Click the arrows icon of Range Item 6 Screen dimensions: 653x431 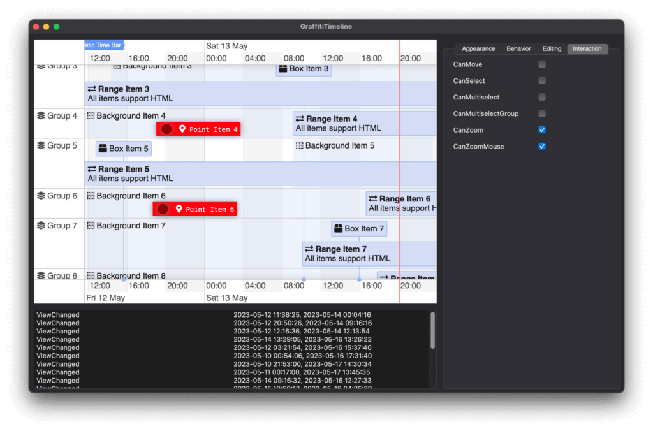(372, 199)
